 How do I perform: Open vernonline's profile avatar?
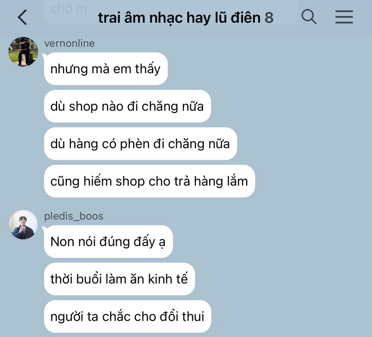[x=23, y=52]
